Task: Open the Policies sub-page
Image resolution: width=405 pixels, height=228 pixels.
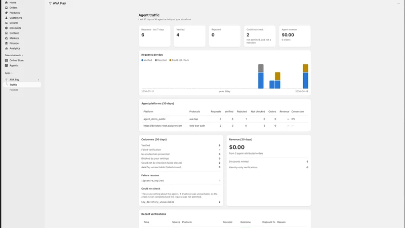Action: [x=14, y=90]
